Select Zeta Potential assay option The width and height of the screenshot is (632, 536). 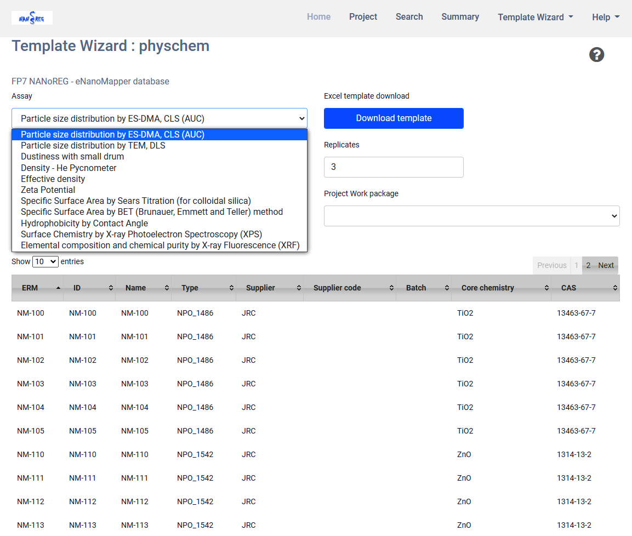click(x=48, y=190)
